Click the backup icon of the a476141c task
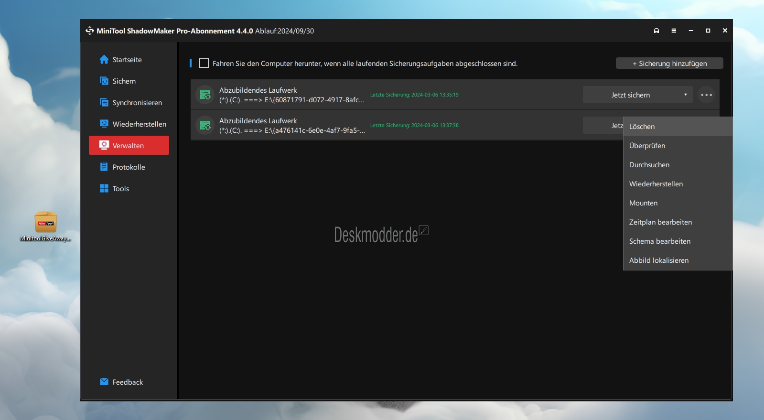Screen dimensions: 764x420 (205, 125)
